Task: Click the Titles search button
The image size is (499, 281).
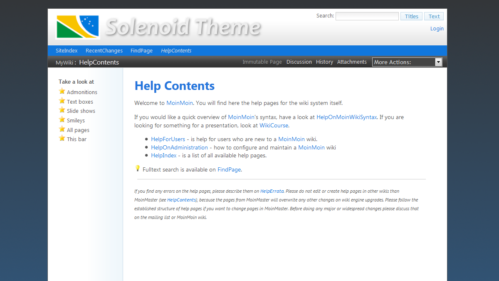Action: tap(411, 16)
